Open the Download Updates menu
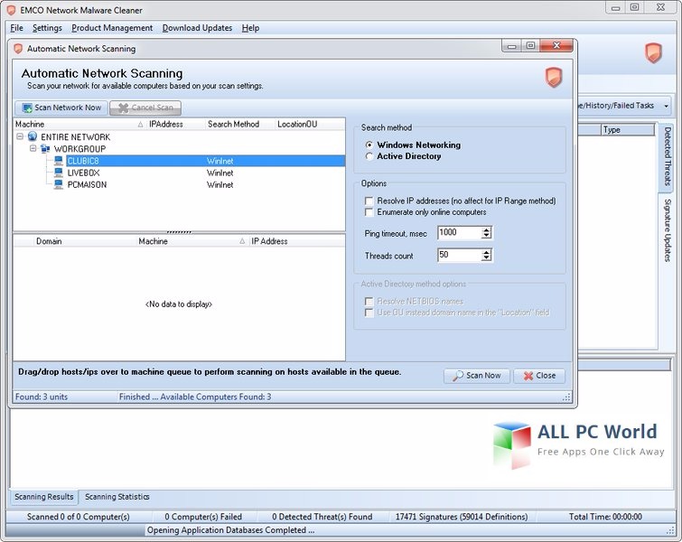Image resolution: width=682 pixels, height=542 pixels. point(197,28)
